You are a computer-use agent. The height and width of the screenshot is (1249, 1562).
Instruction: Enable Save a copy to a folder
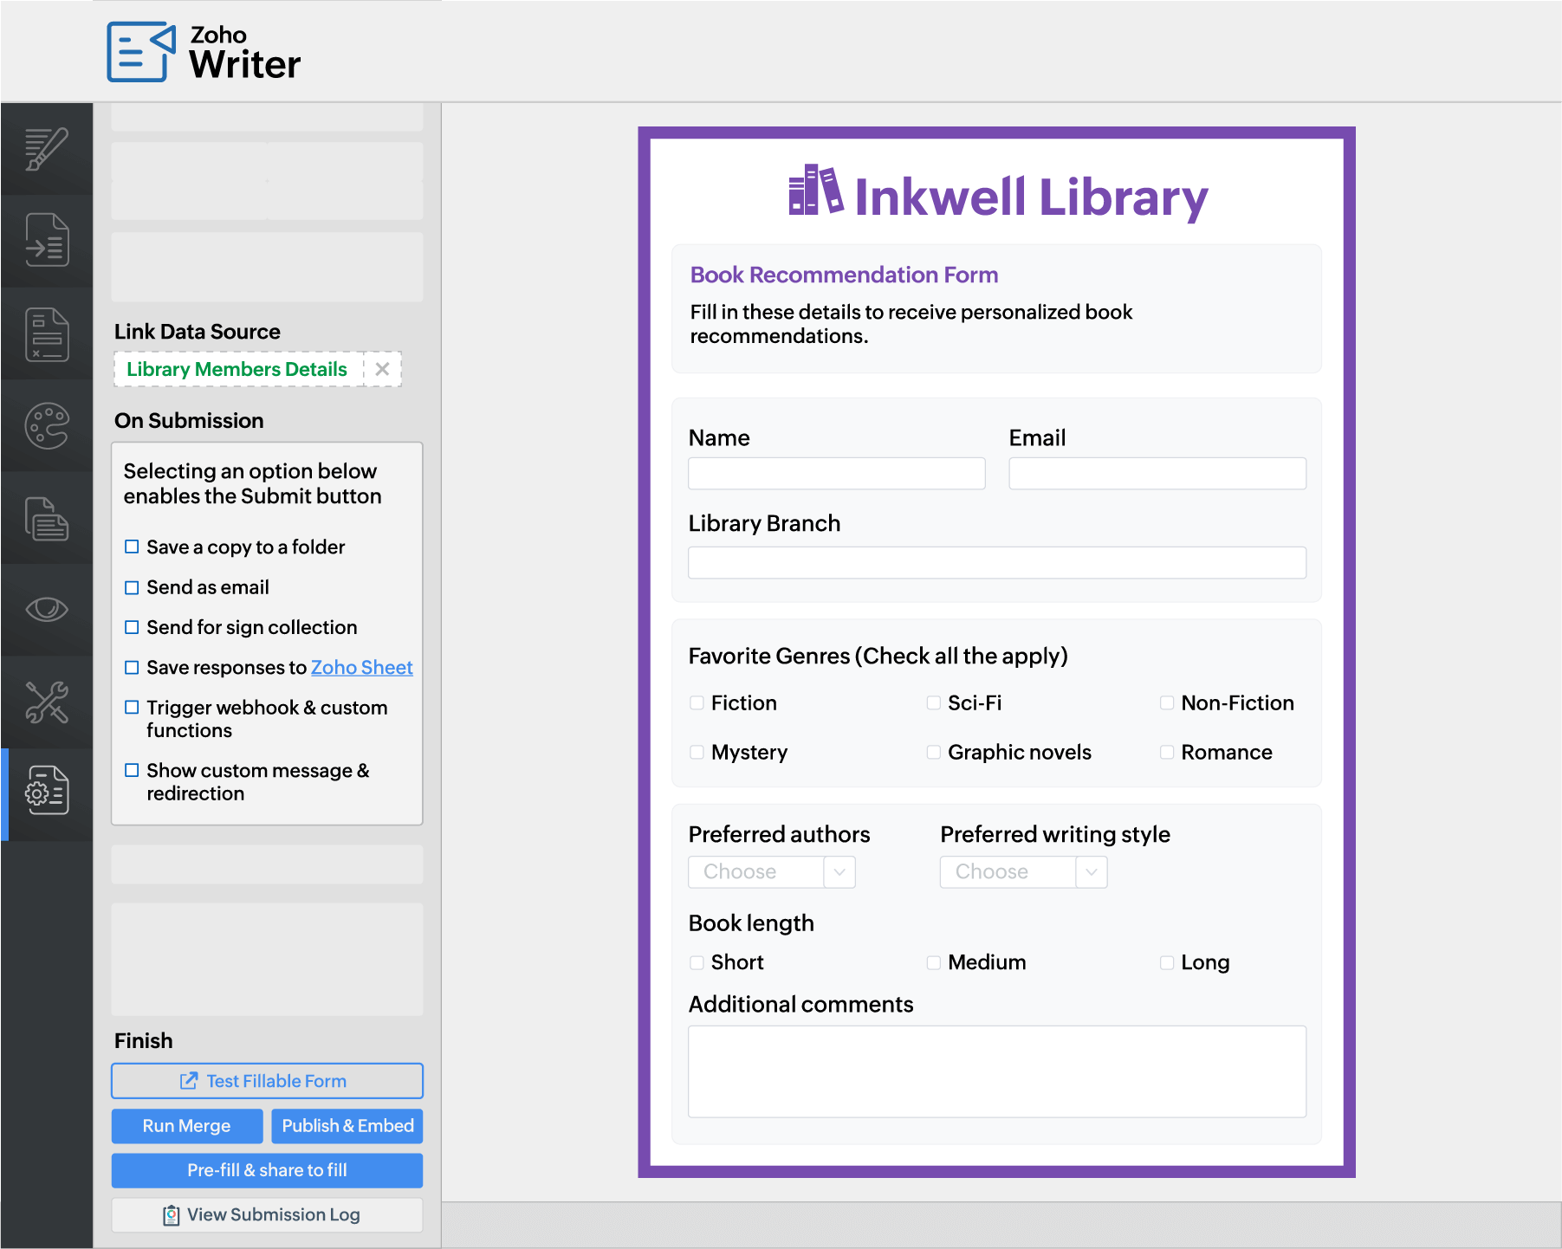tap(132, 547)
